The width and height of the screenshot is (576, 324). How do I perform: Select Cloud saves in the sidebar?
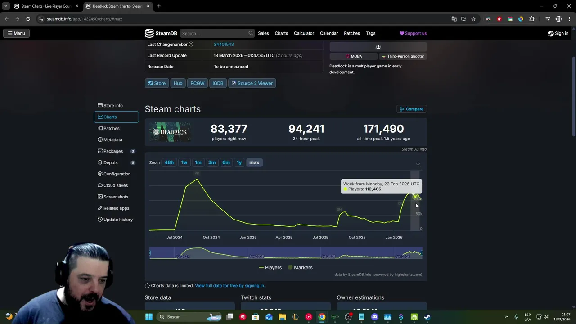coord(116,185)
